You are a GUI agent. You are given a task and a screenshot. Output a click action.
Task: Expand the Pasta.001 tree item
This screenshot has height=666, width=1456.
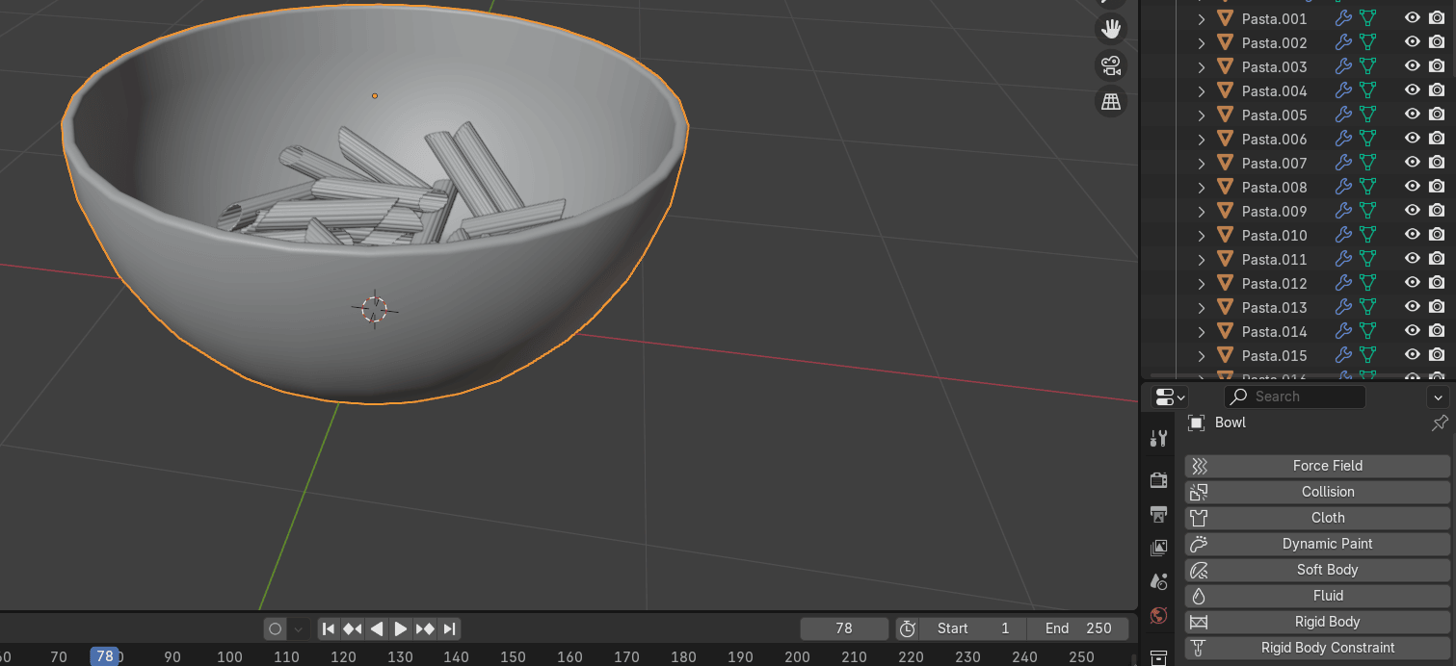[1202, 18]
